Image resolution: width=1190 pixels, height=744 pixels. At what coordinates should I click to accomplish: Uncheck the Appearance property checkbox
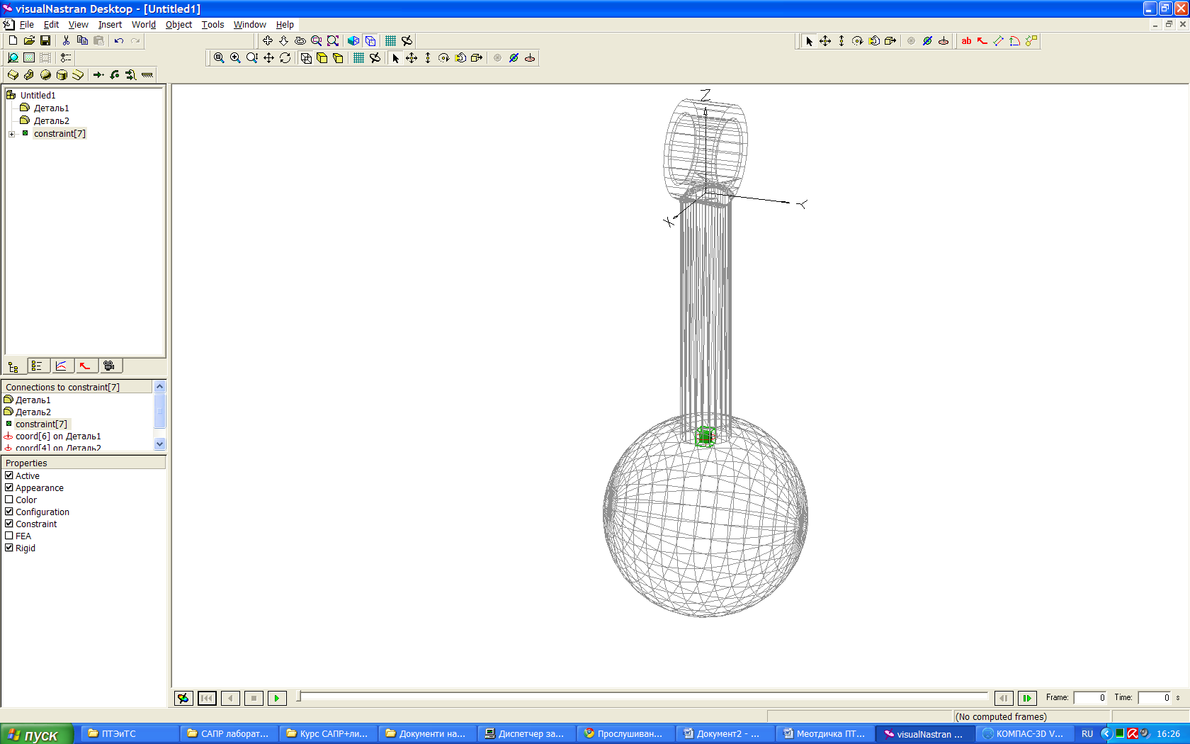click(9, 487)
